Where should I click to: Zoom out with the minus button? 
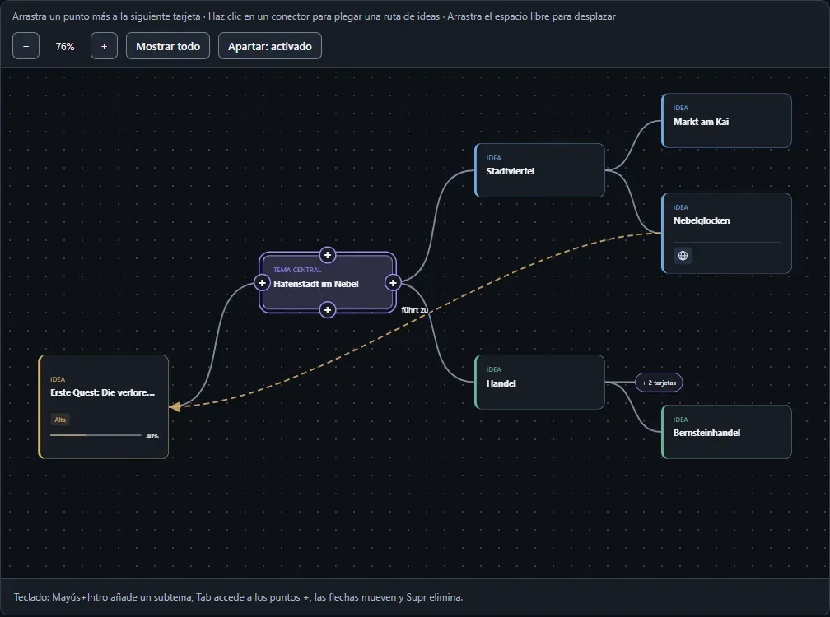click(26, 46)
